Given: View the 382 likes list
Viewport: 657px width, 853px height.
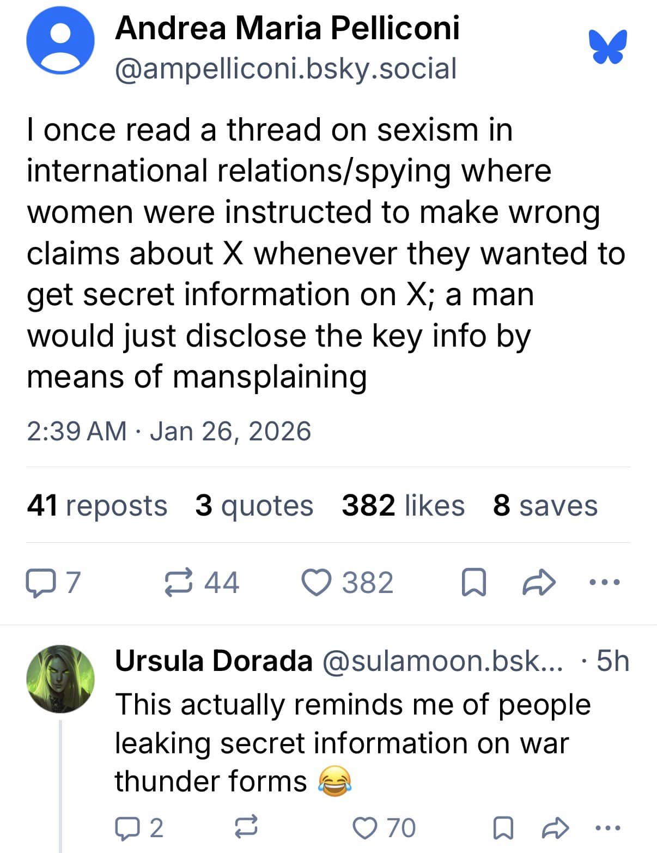Looking at the screenshot, I should coord(403,505).
